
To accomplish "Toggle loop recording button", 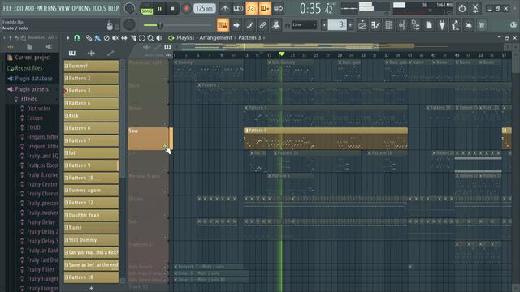I will (278, 9).
